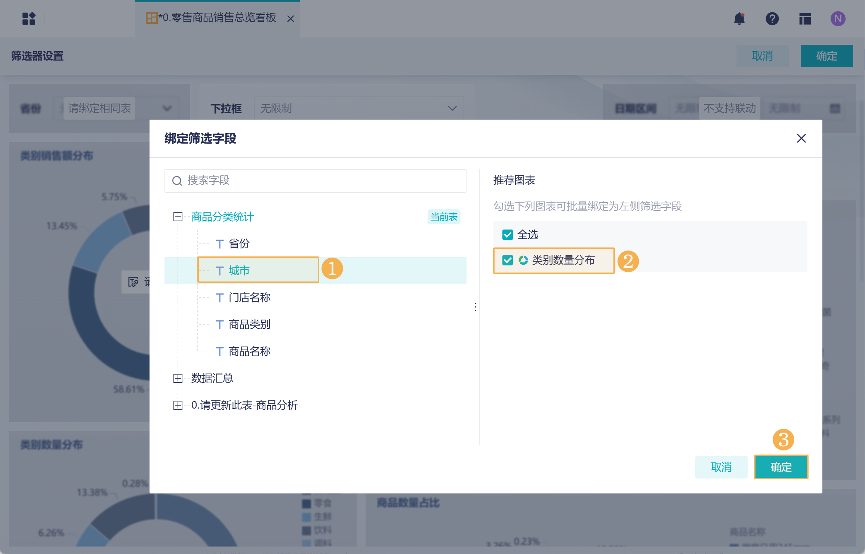Open the help question mark icon
The height and width of the screenshot is (554, 865).
(x=772, y=18)
